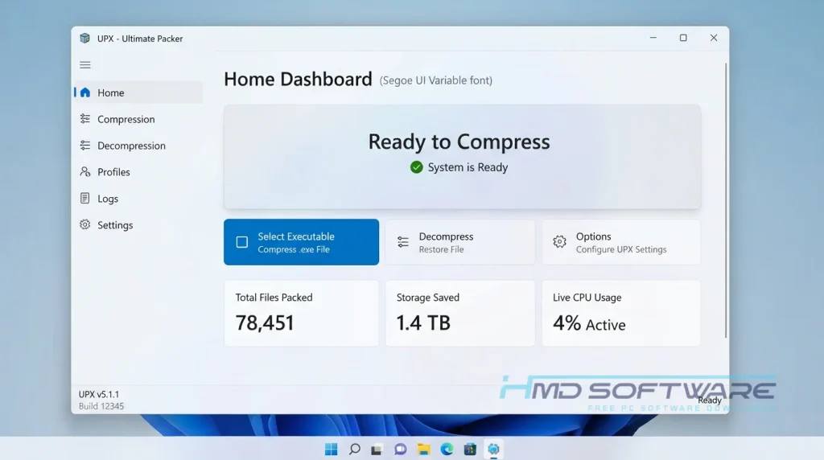Go to the Home page

click(138, 92)
